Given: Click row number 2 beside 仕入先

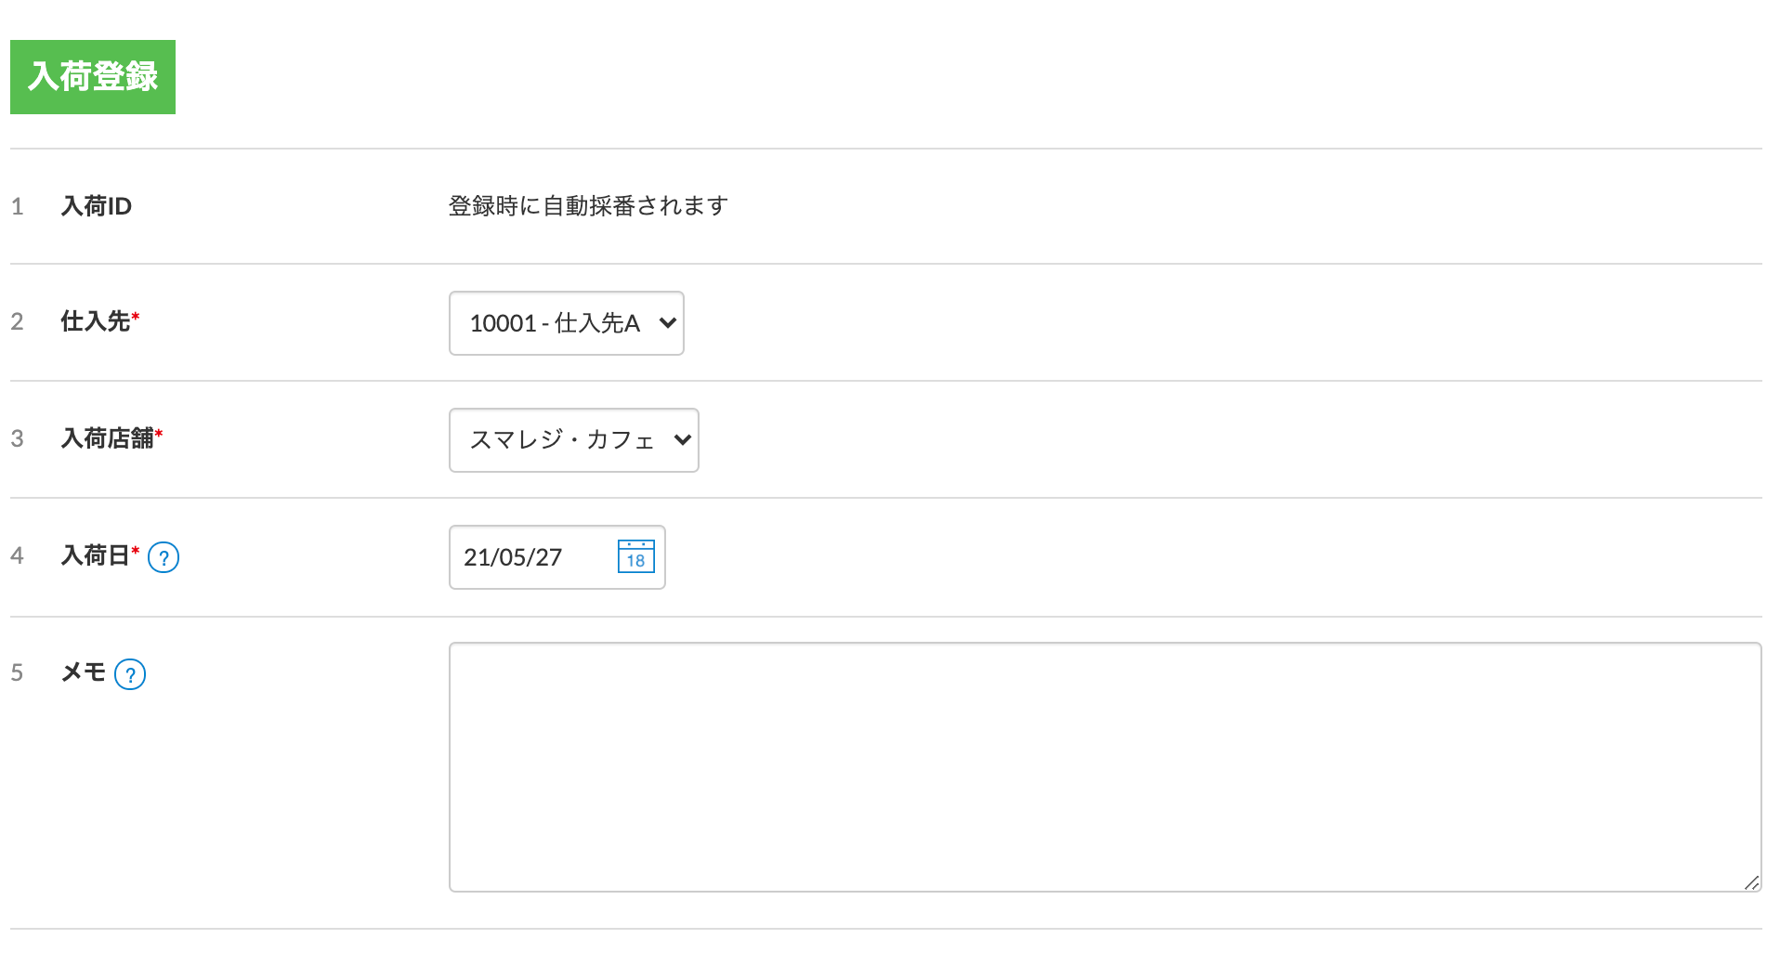Looking at the screenshot, I should tap(17, 321).
